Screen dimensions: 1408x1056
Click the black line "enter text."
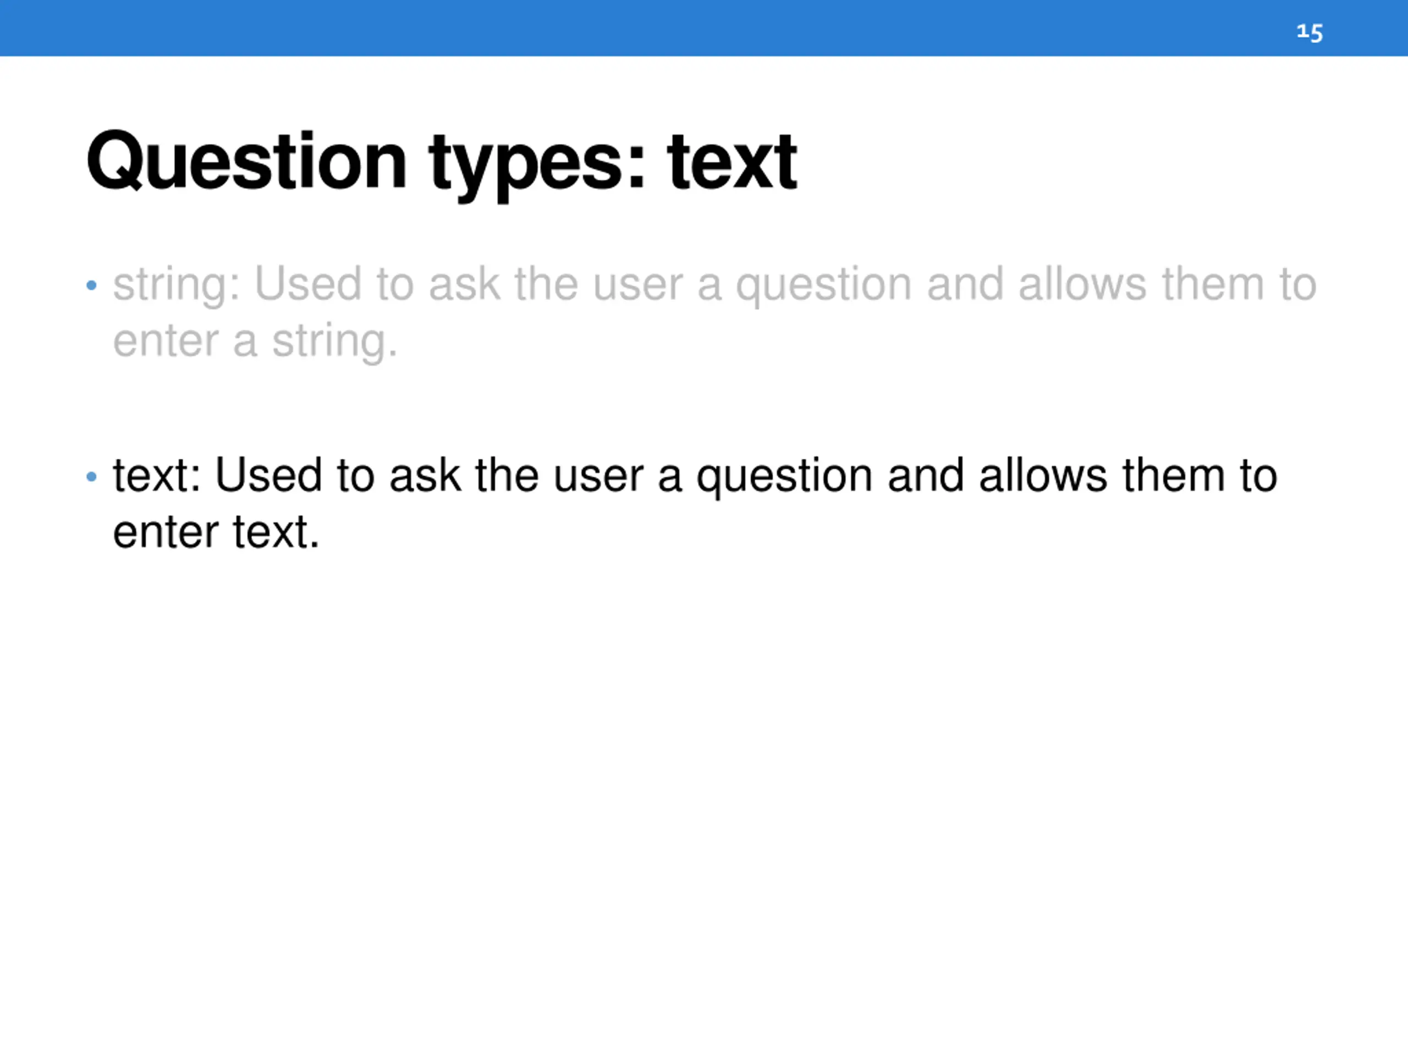pos(216,532)
